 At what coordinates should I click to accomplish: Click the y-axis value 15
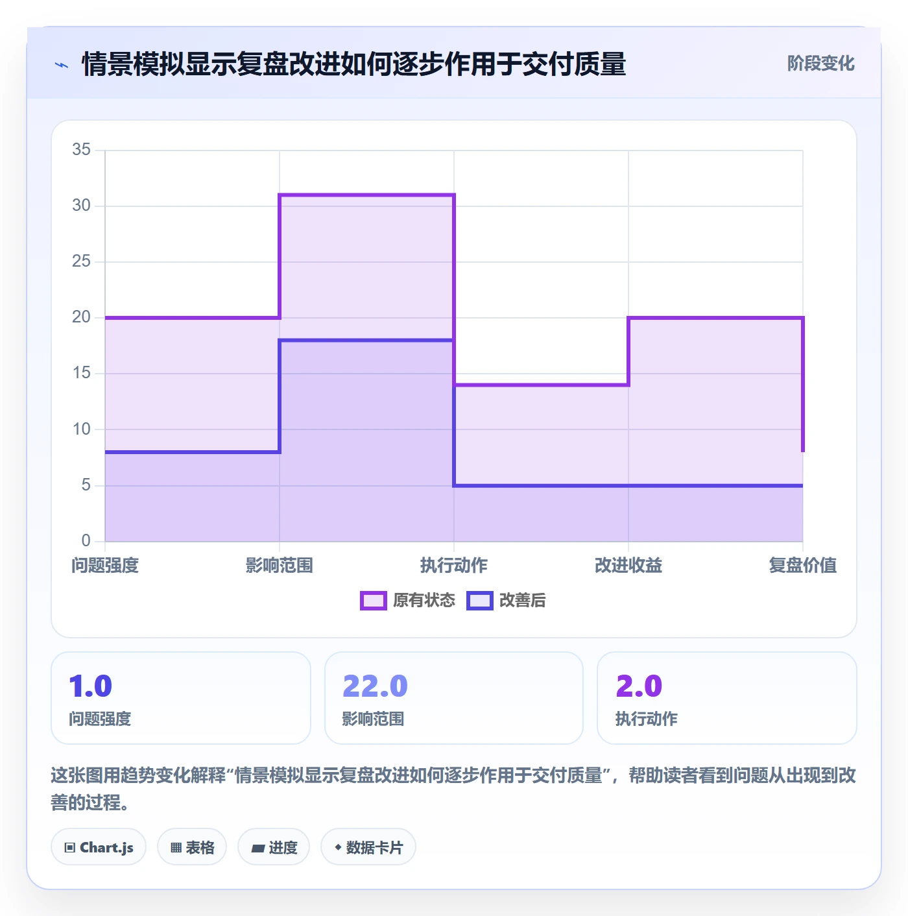pos(82,373)
